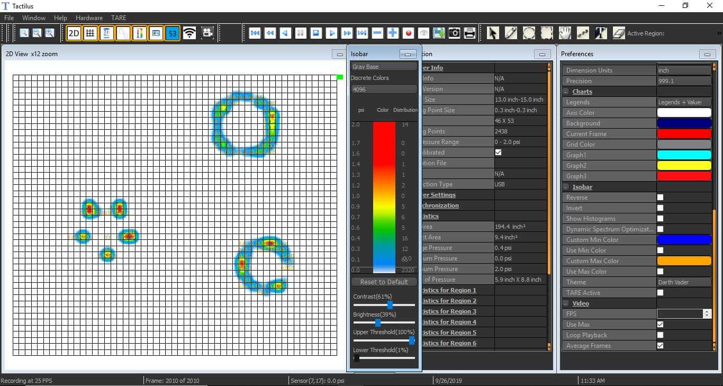Viewport: 723px width, 386px height.
Task: Click the grid view toolbar icon
Action: tap(91, 33)
